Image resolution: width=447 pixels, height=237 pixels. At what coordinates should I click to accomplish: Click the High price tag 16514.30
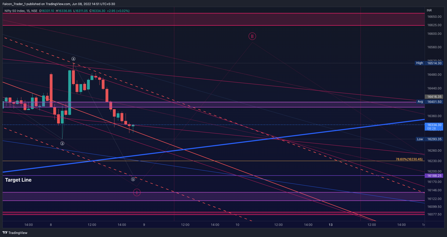(434, 63)
